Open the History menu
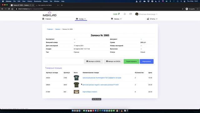The width and height of the screenshot is (200, 113). click(30, 1)
